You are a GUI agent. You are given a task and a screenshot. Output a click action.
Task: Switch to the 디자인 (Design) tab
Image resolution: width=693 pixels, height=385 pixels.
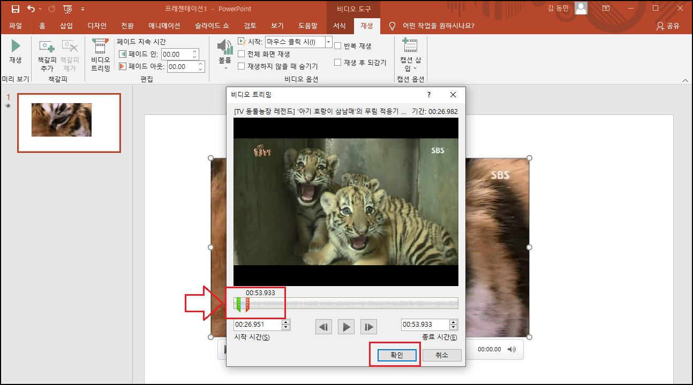[97, 26]
